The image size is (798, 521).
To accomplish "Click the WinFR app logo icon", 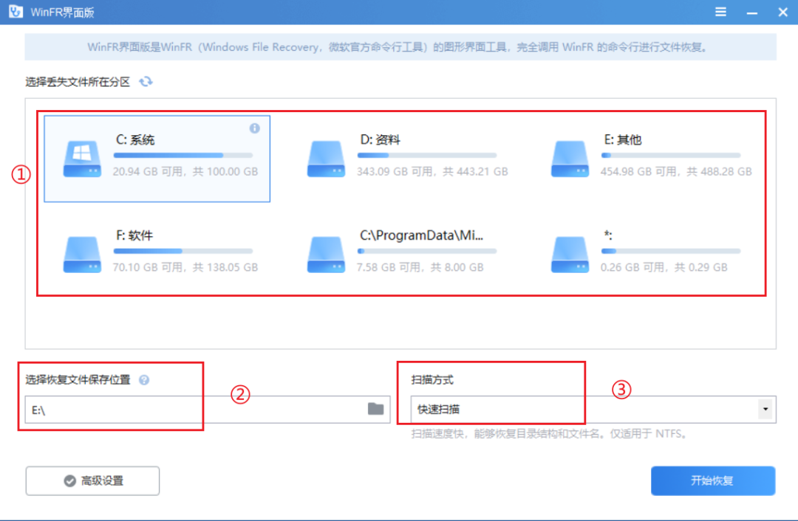I will point(16,12).
